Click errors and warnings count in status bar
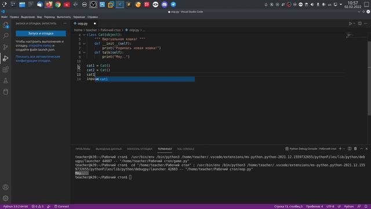 (38, 207)
